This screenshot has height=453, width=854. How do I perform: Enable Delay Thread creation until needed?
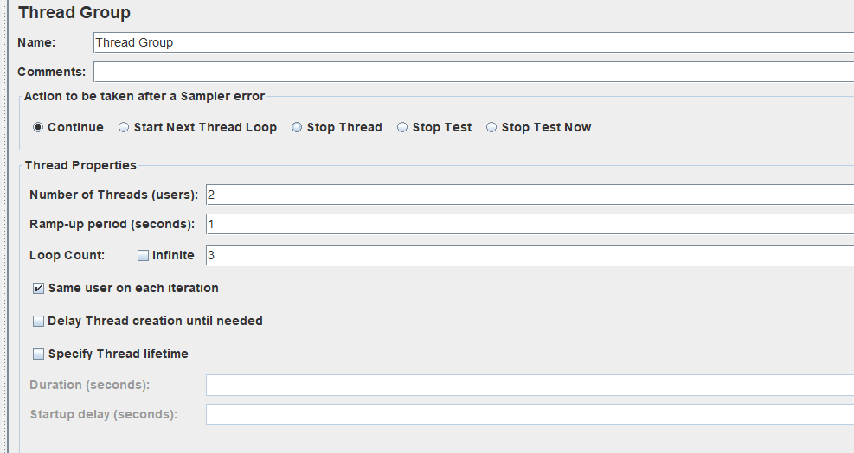coord(38,321)
